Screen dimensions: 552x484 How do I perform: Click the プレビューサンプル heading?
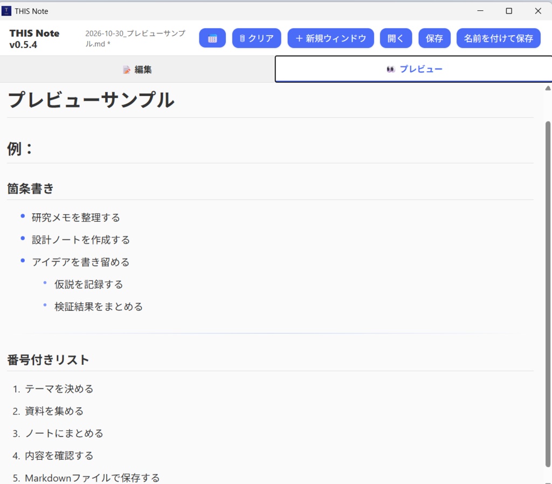tap(91, 100)
